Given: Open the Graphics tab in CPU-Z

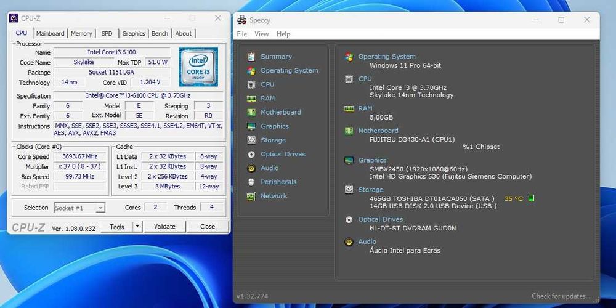Looking at the screenshot, I should [134, 34].
